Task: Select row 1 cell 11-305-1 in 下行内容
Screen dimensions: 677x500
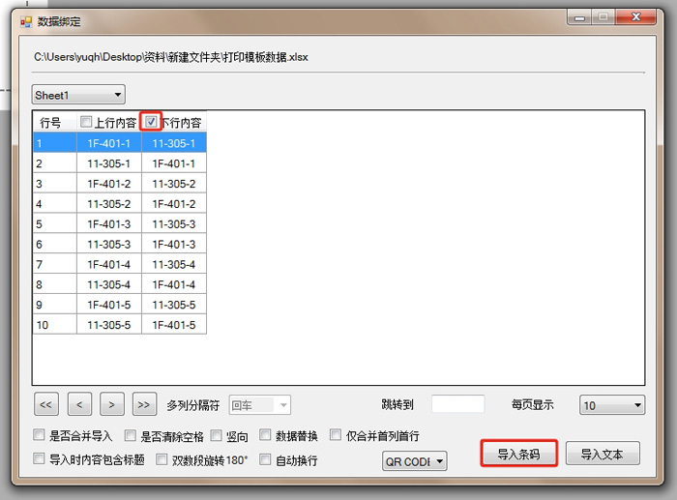Action: pos(174,142)
